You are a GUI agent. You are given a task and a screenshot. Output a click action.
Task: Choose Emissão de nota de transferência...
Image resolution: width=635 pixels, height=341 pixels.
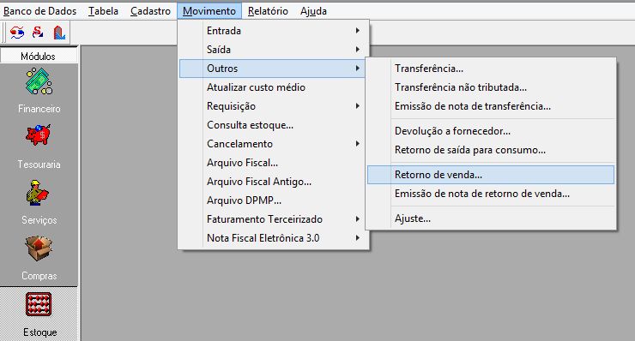[491, 106]
